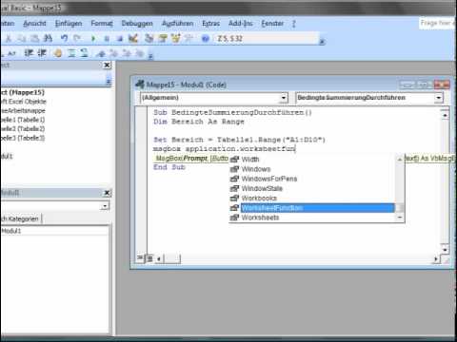This screenshot has height=342, width=457.
Task: Select Worksheets in the autocomplete list
Action: coord(260,218)
